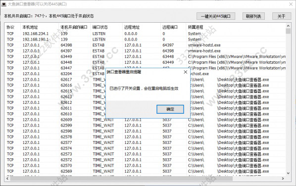This screenshot has width=296, height=186.
Task: Sort by the 远程端口 column header
Action: click(173, 27)
